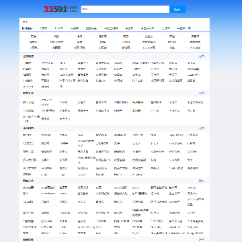
Task: Click the first link under the first category heading
Action: [28, 63]
